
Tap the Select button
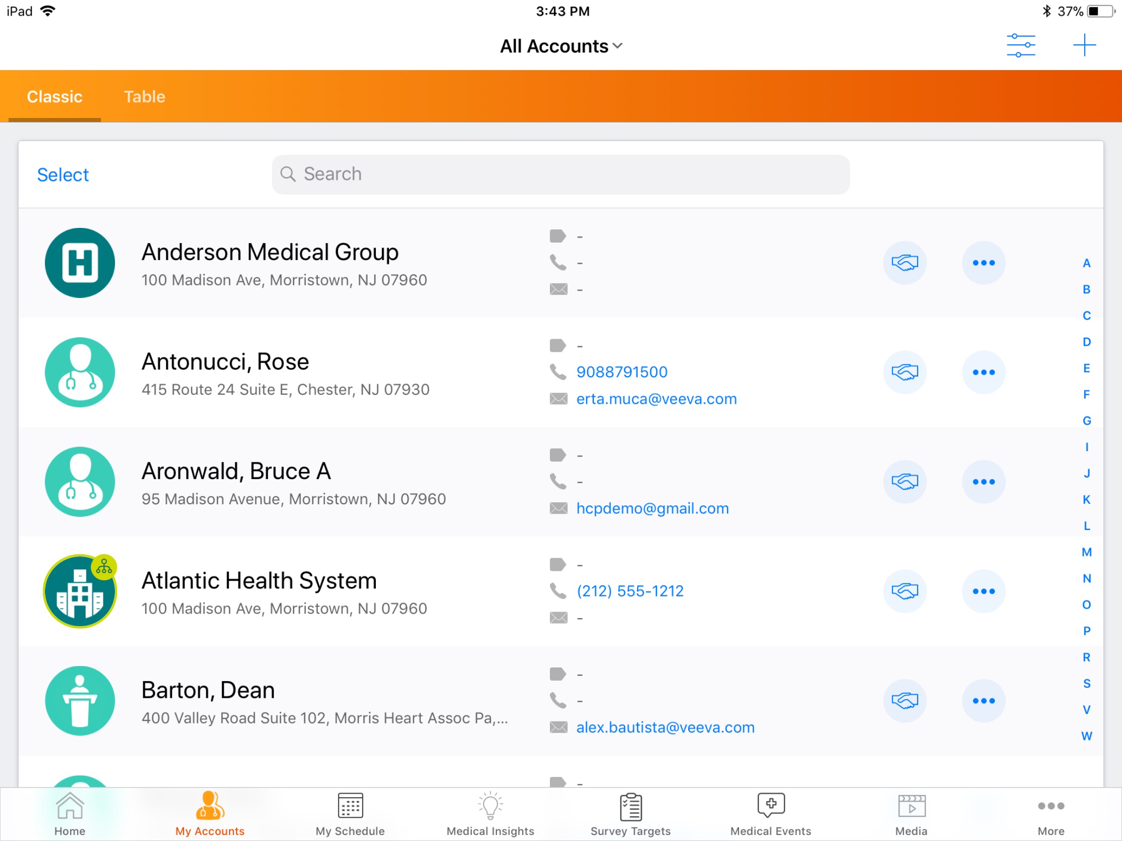63,175
